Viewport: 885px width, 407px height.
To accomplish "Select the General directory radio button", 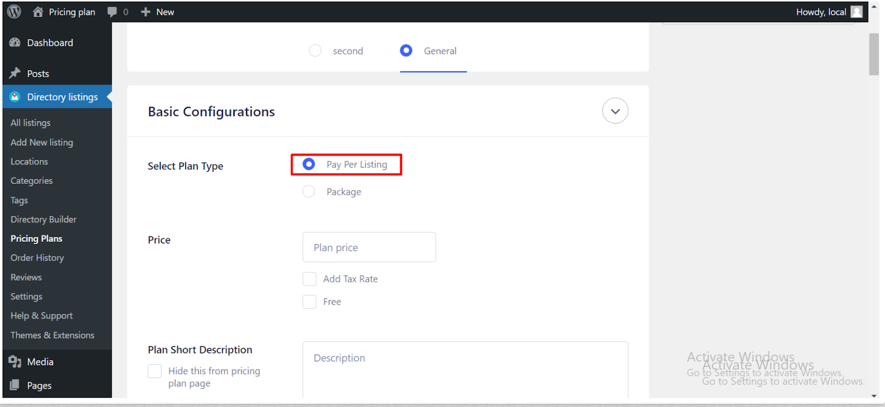I will pyautogui.click(x=406, y=51).
